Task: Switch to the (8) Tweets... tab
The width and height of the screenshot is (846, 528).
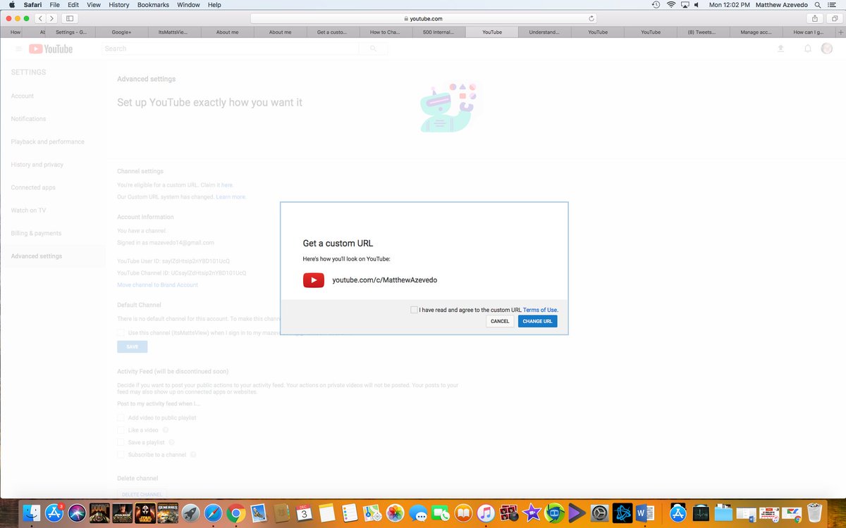Action: point(702,32)
